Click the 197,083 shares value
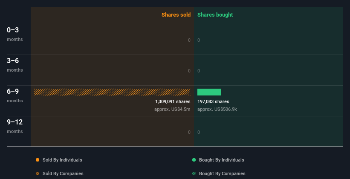 [213, 101]
